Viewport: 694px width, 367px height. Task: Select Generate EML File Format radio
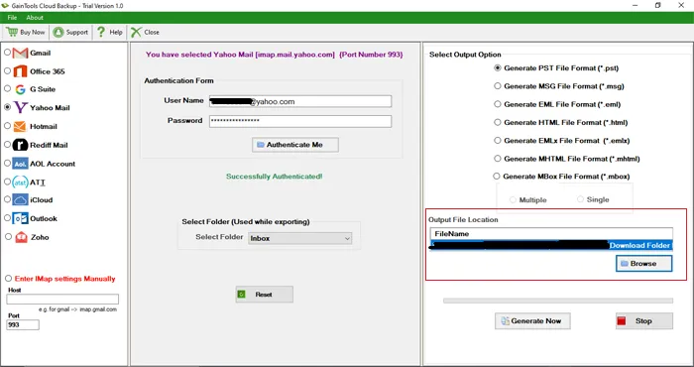click(x=498, y=104)
